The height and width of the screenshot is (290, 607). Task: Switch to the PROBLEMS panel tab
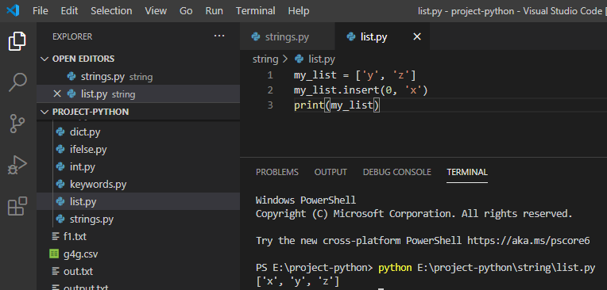point(277,172)
